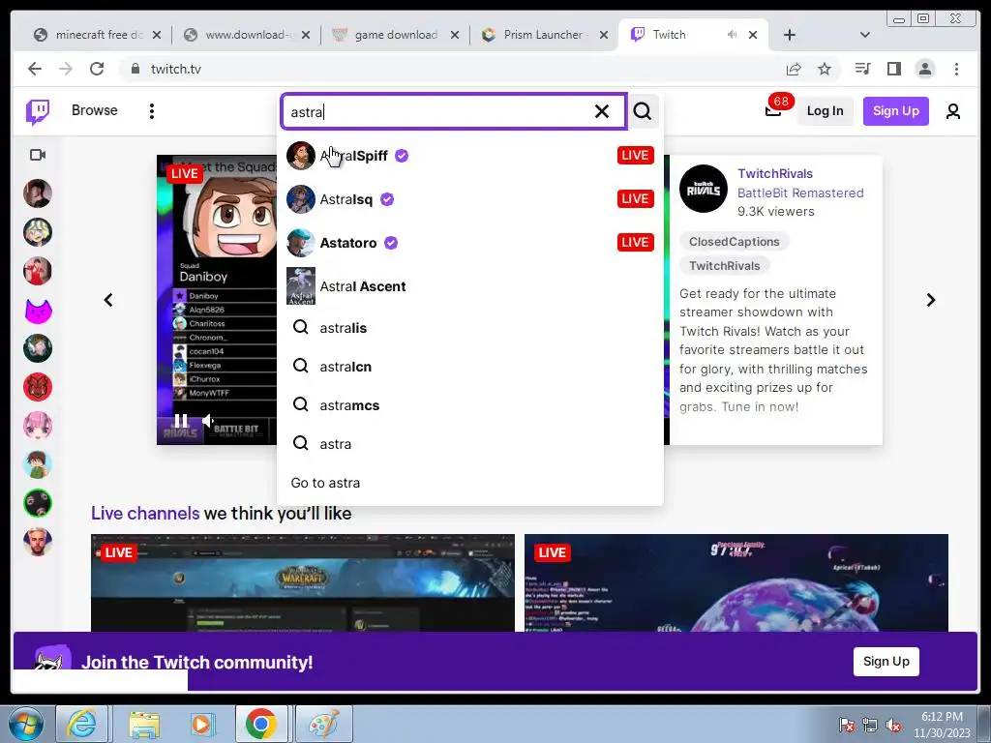This screenshot has height=743, width=991.
Task: Open the TwitchRivals channel name link
Action: pos(775,174)
